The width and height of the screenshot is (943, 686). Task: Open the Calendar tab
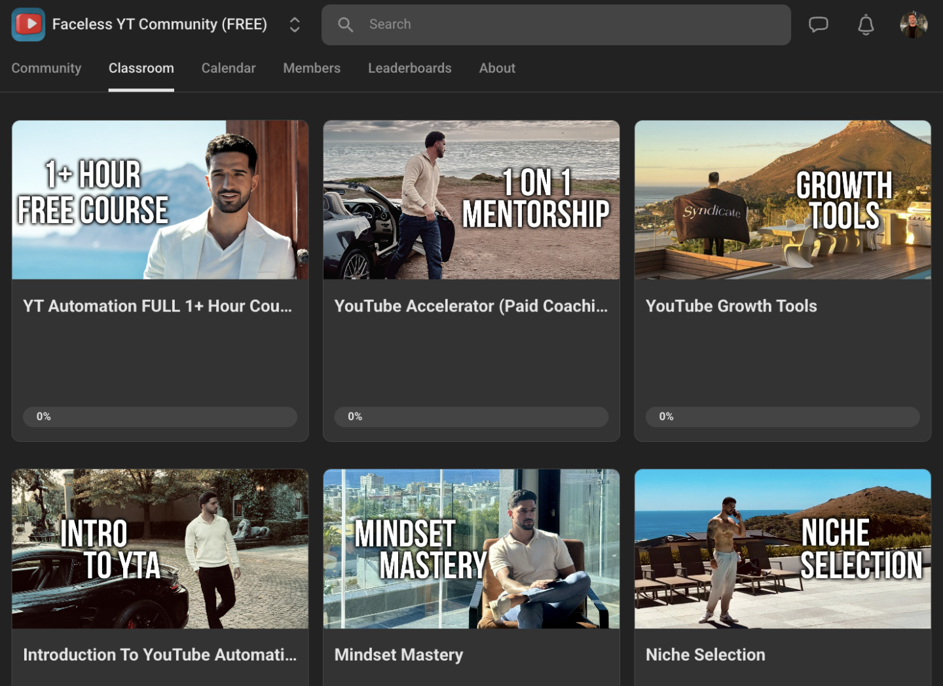[x=229, y=68]
